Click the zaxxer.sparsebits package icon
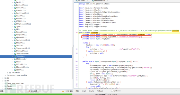 tap(8, 75)
